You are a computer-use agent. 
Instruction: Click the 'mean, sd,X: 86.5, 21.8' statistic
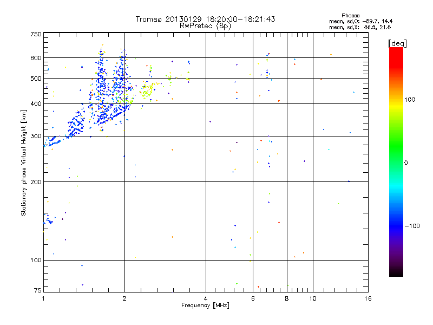point(360,27)
